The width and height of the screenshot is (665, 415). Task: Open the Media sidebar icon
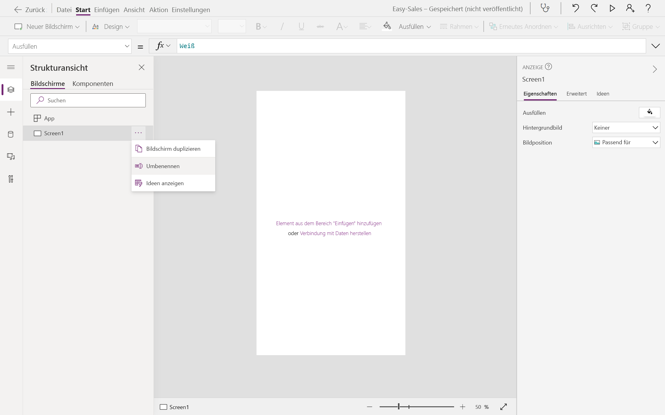pos(11,157)
